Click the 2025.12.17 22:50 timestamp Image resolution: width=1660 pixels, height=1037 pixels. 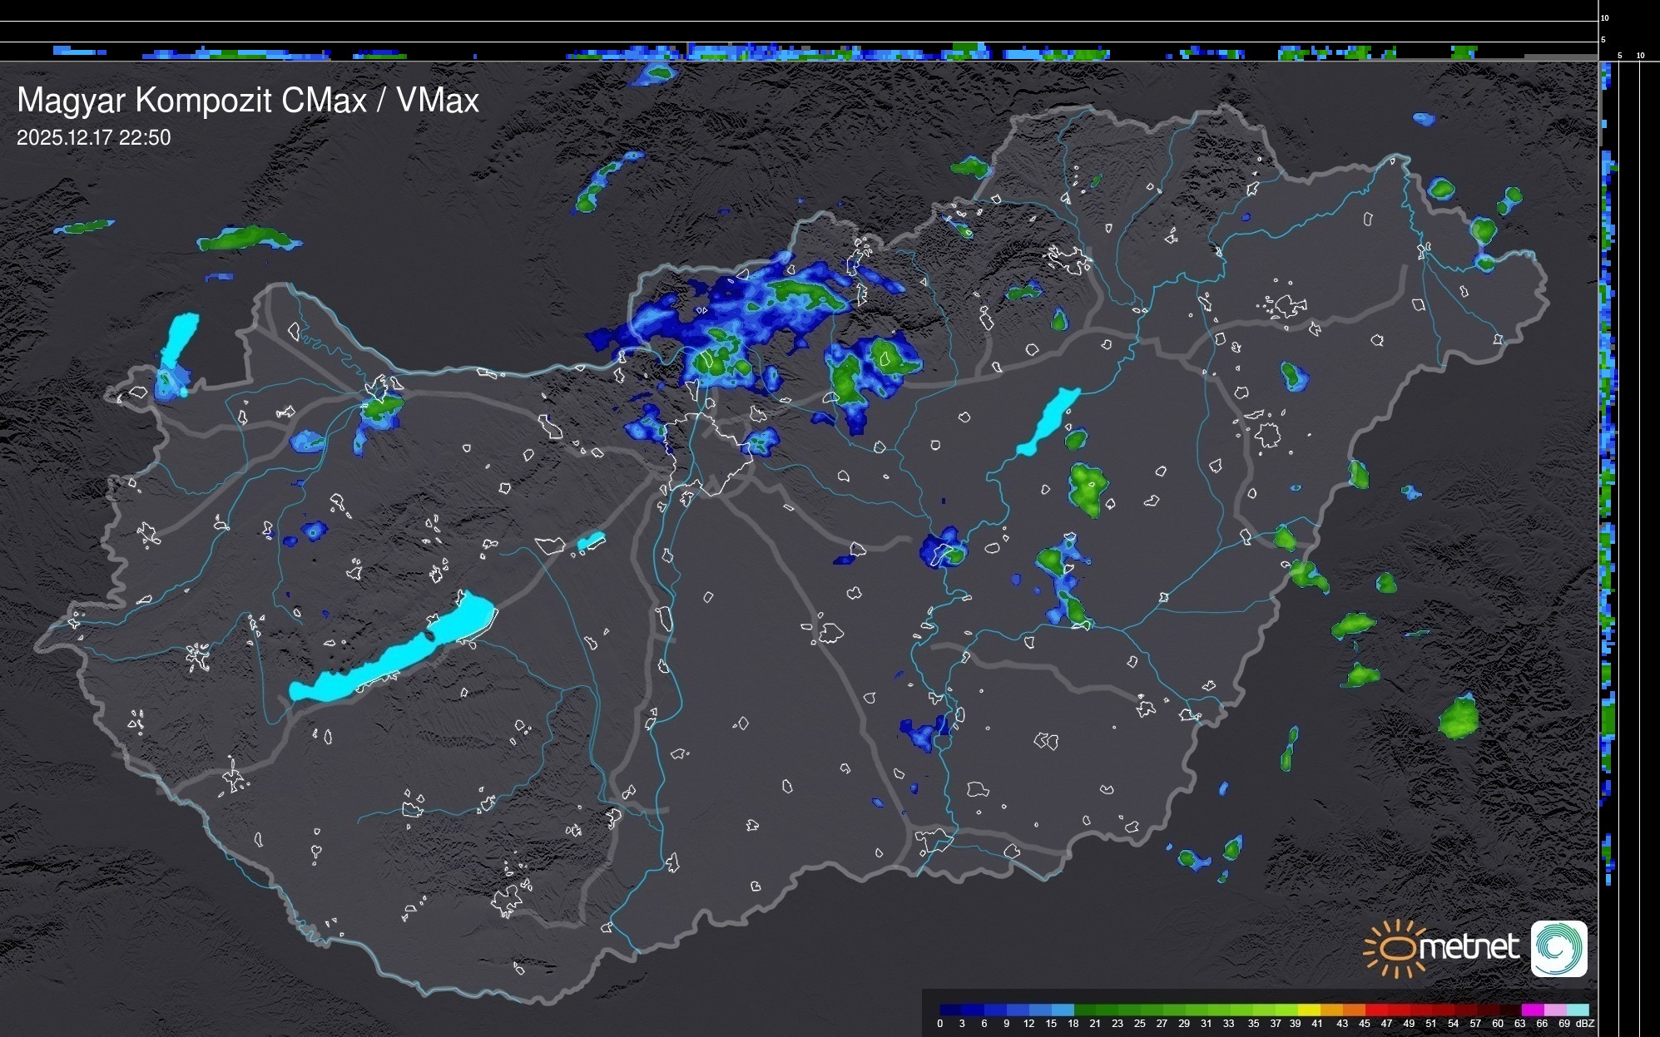93,138
